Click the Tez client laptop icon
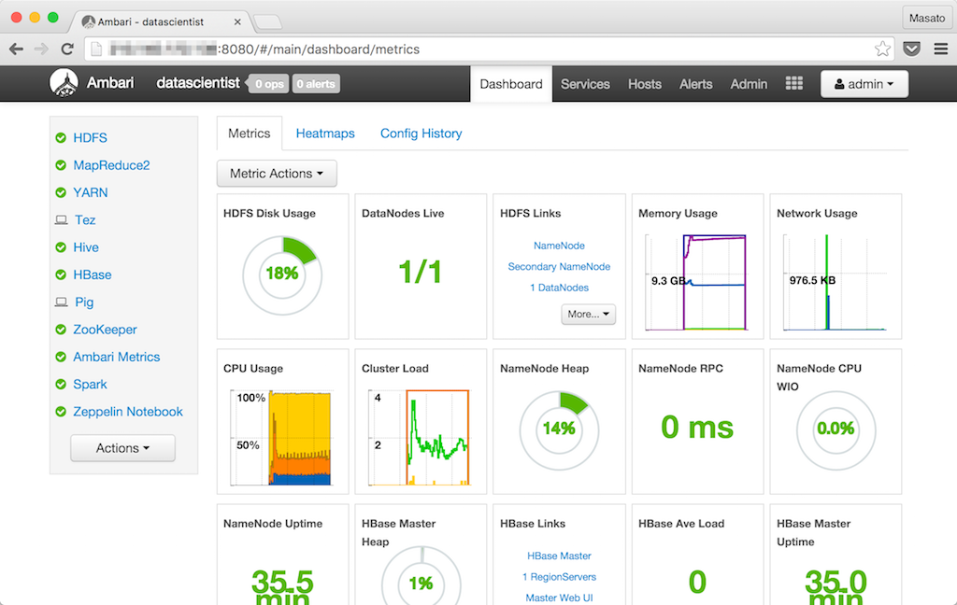Viewport: 957px width, 605px height. click(61, 220)
